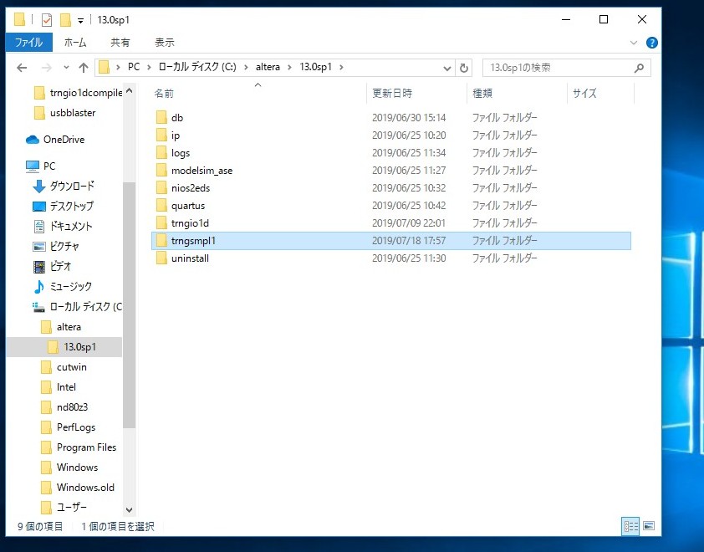Viewport: 704px width, 552px height.
Task: Click the navigation pane scroll up arrow
Action: (x=130, y=91)
